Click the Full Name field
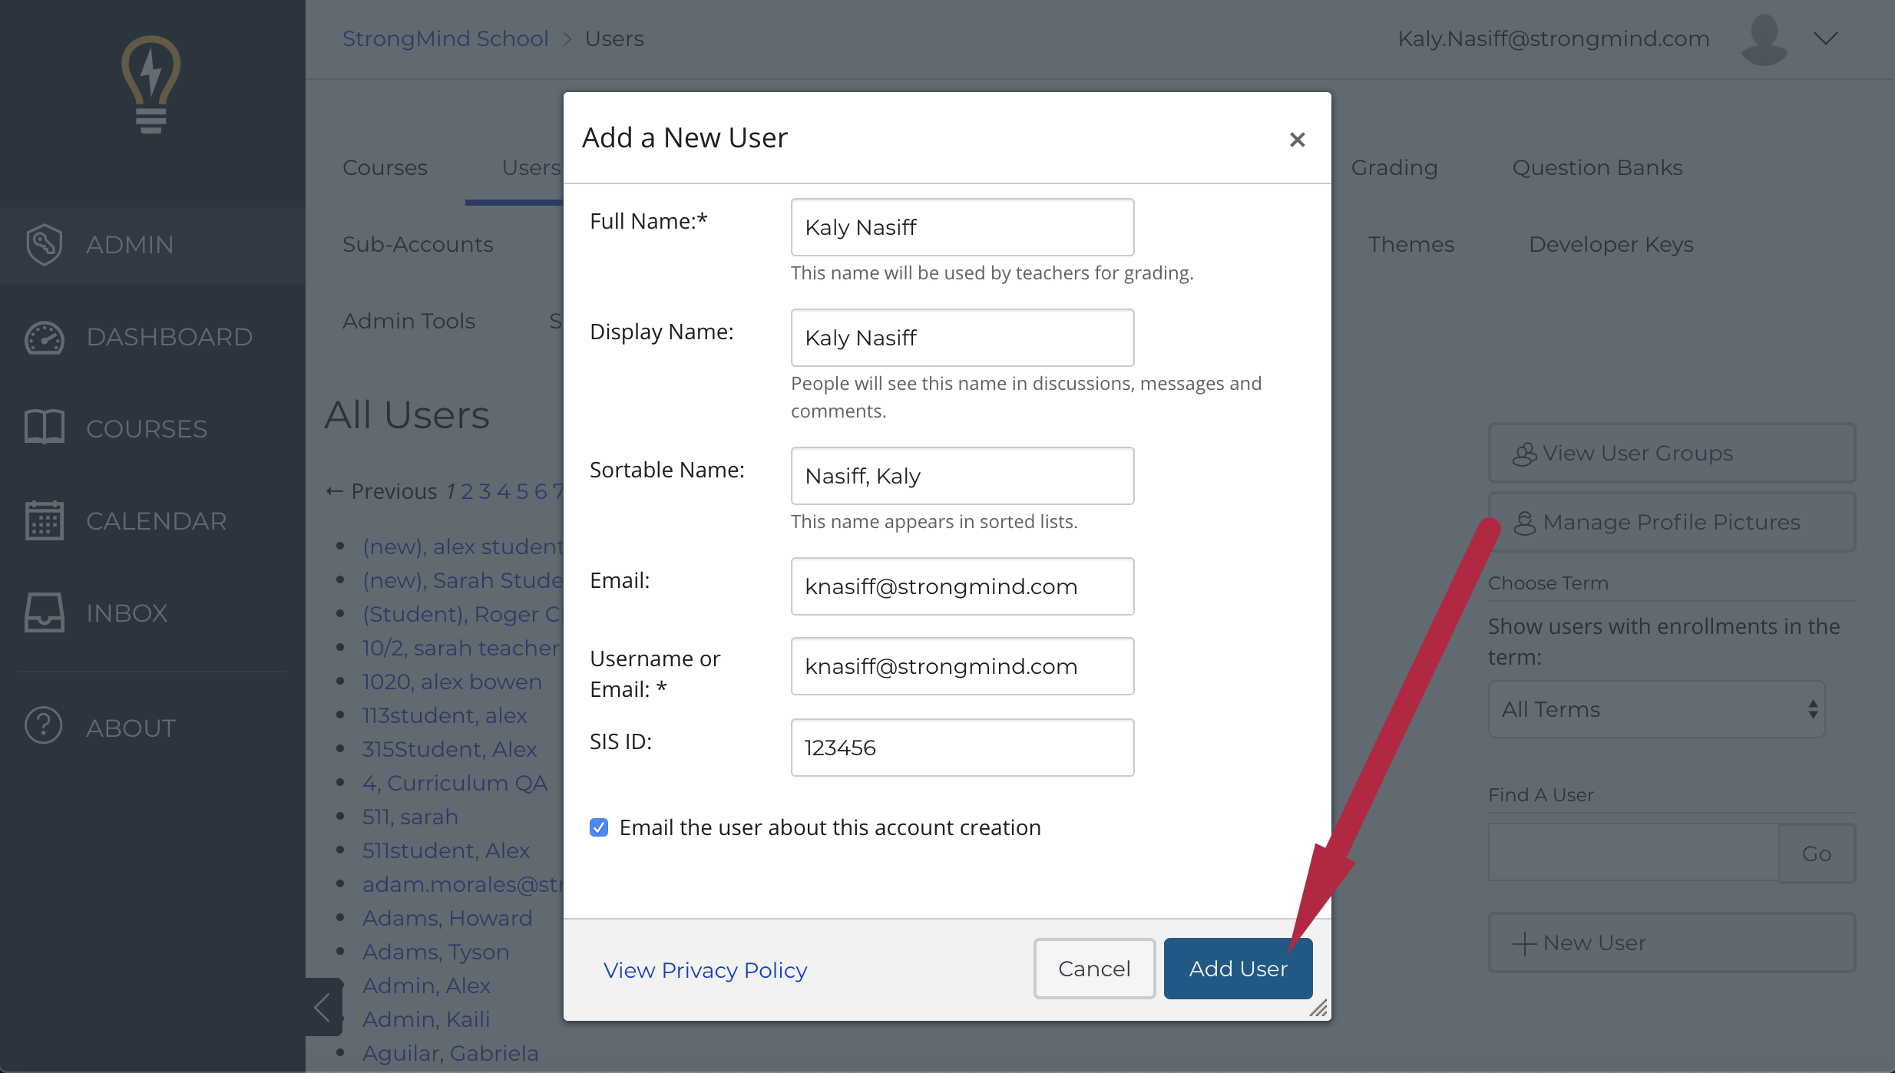Screen dimensions: 1895x1073 (962, 227)
